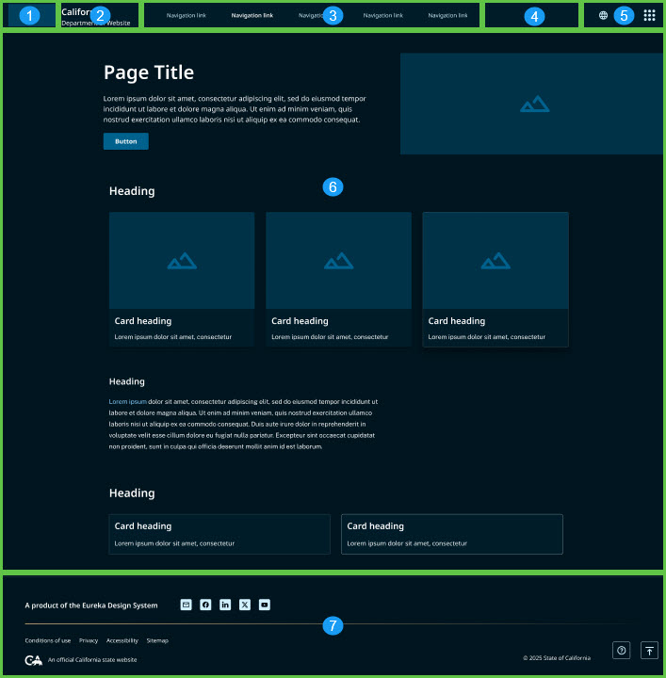The height and width of the screenshot is (678, 666).
Task: Open the 'Accessibility' footer link
Action: 122,641
